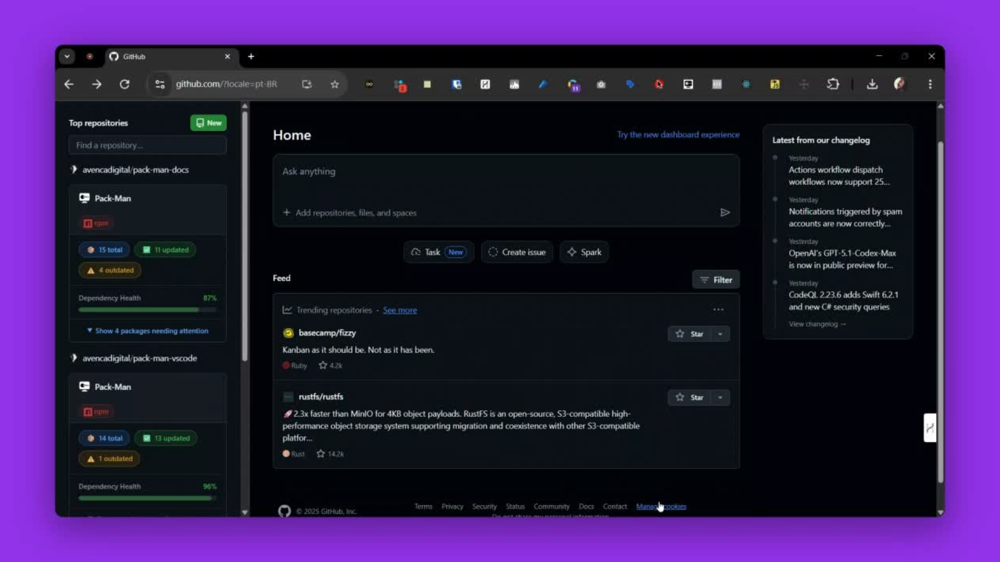Expand Show 4 packages needing attention

(x=148, y=331)
